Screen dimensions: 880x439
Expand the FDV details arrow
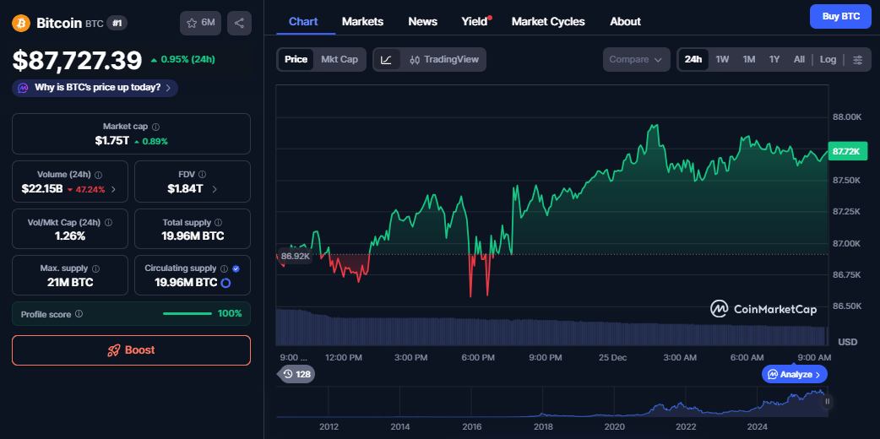pyautogui.click(x=215, y=189)
